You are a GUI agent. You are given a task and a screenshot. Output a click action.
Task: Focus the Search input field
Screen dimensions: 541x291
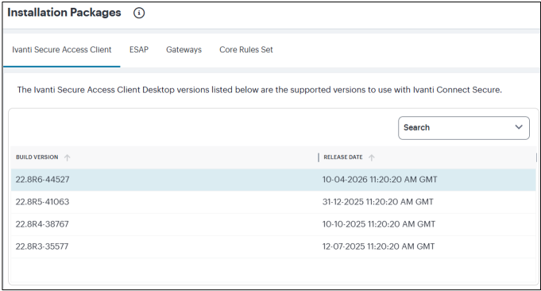point(464,128)
